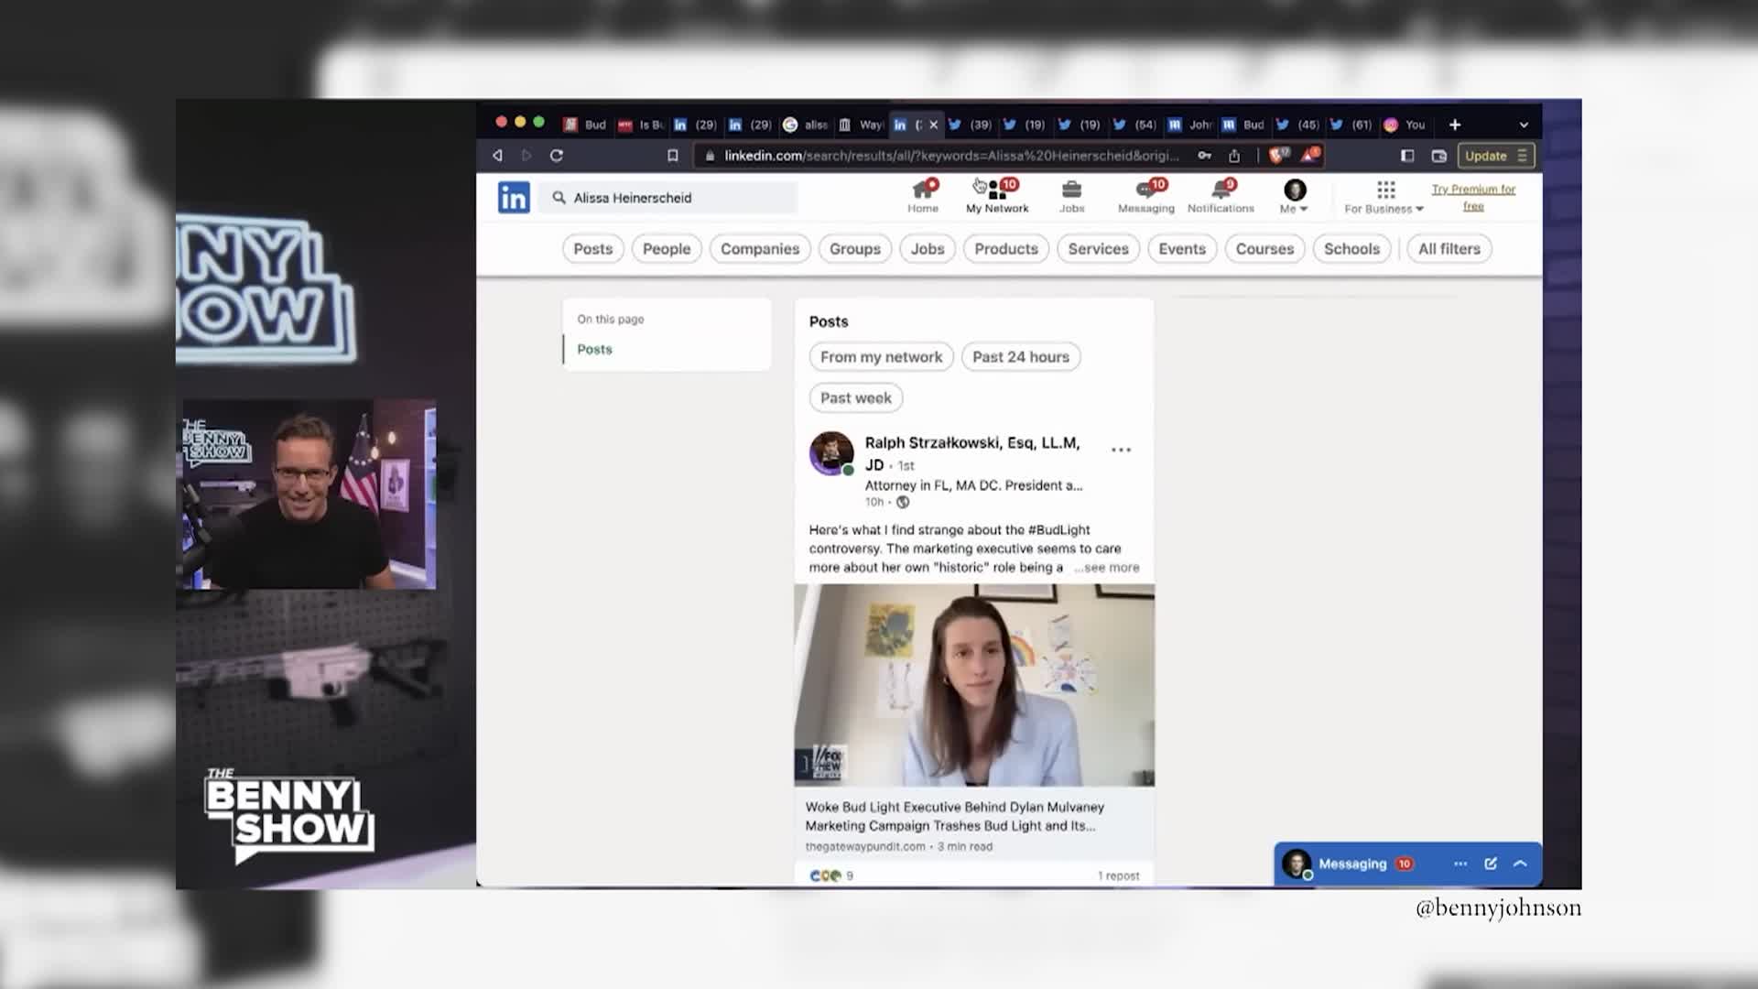This screenshot has height=989, width=1758.
Task: Jump to Posts in On this page
Action: [594, 350]
